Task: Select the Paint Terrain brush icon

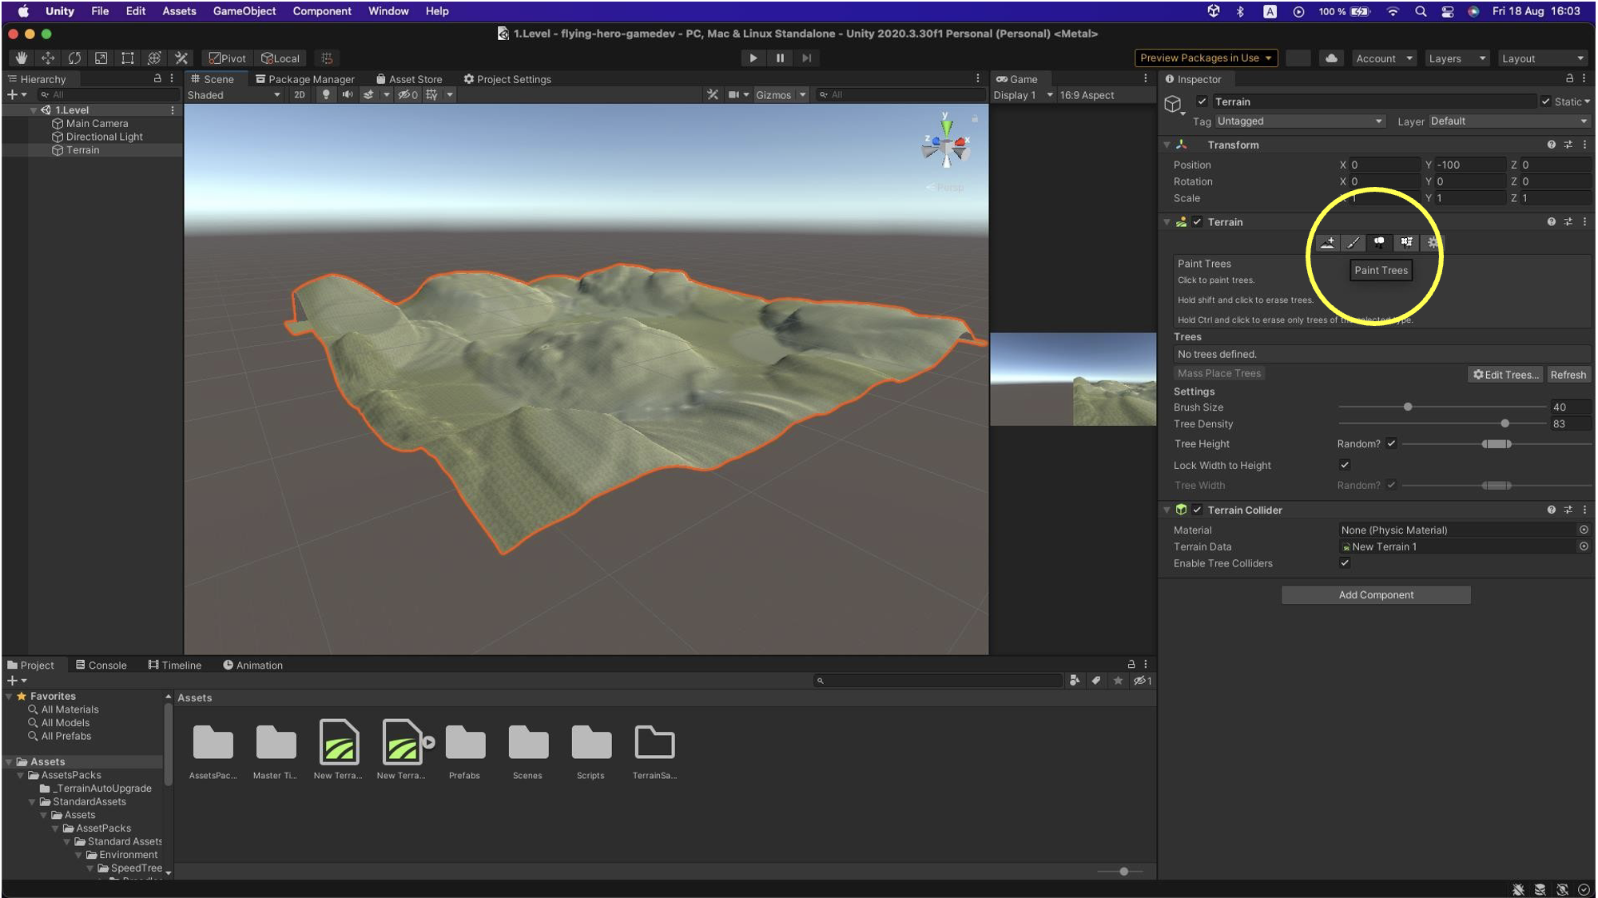Action: [x=1354, y=243]
